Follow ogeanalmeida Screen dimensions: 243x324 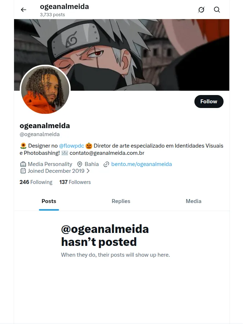point(209,102)
